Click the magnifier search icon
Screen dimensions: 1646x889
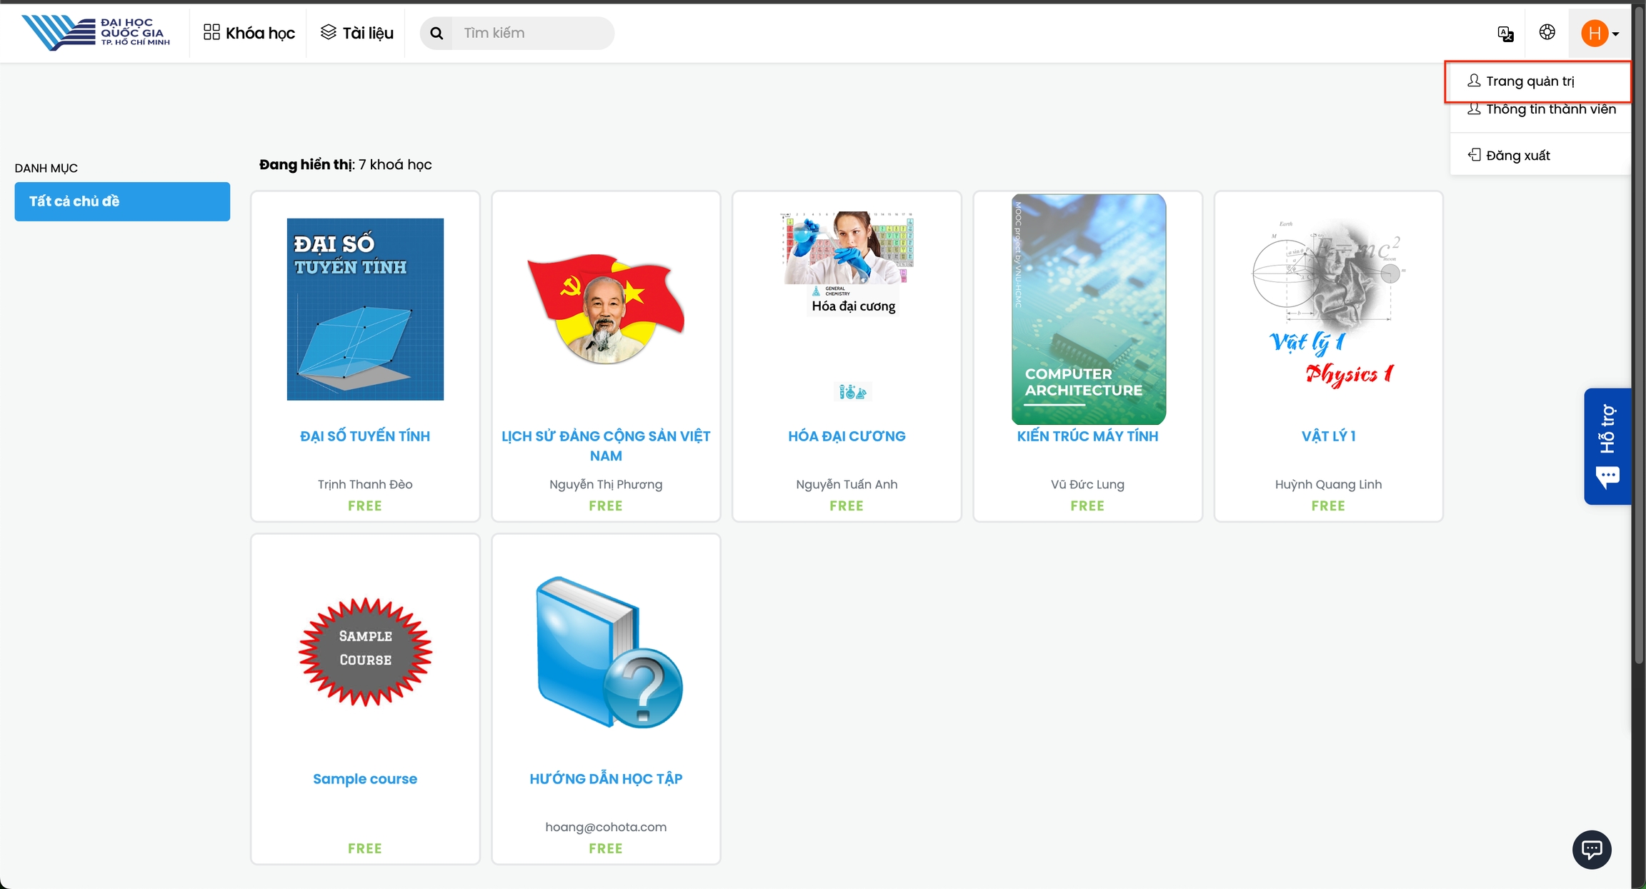pyautogui.click(x=437, y=34)
